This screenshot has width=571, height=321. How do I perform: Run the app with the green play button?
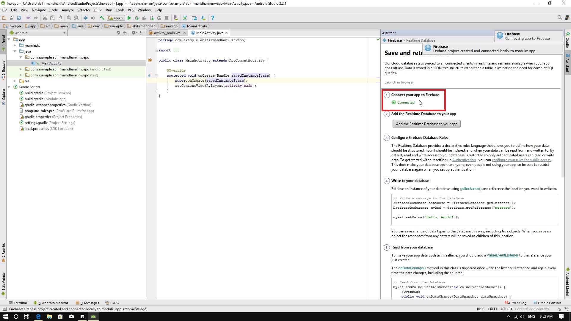point(129,18)
